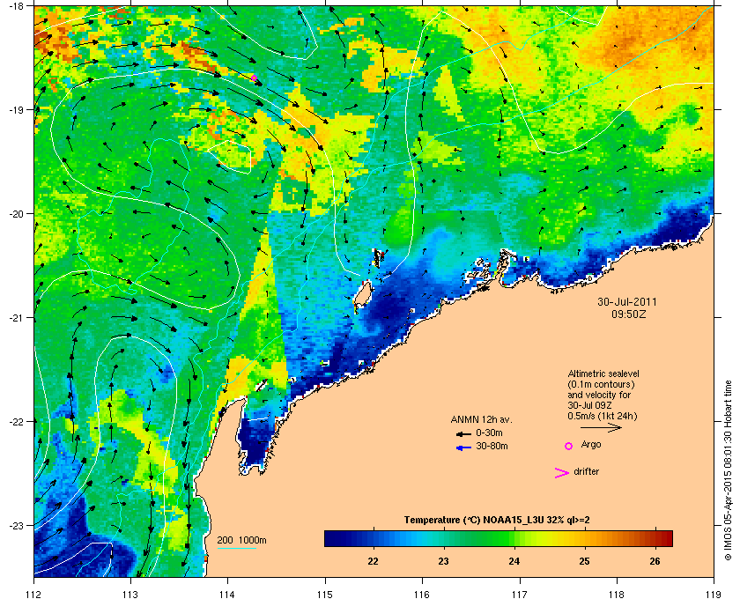Click the 'Altimetric sealevel' legend text
Image resolution: width=740 pixels, height=599 pixels.
[603, 373]
